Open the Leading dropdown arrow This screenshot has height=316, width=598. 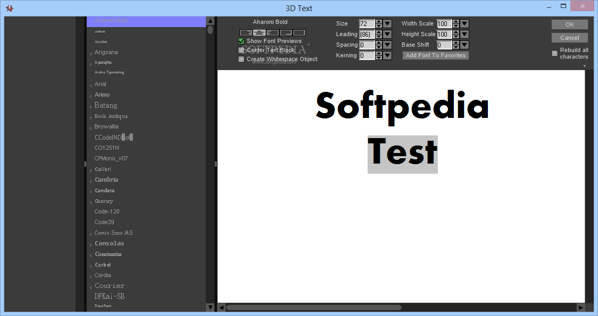pos(387,35)
